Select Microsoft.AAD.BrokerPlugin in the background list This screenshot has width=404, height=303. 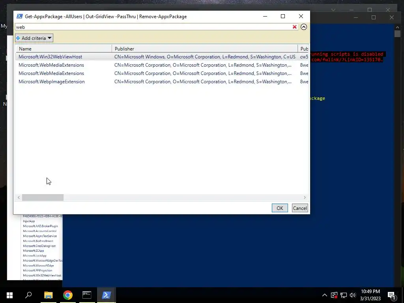tap(41, 226)
